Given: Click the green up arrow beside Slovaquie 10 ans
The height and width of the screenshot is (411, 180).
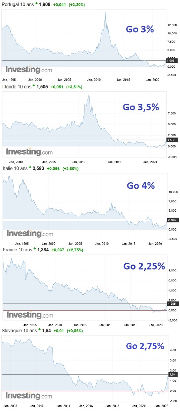Looking at the screenshot, I should [x=40, y=329].
